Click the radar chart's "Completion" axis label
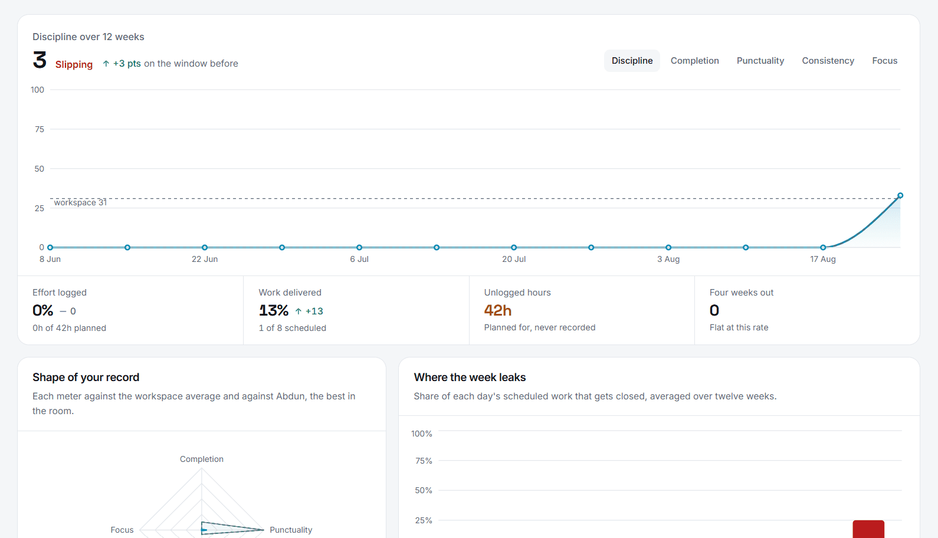The width and height of the screenshot is (938, 538). click(x=202, y=459)
